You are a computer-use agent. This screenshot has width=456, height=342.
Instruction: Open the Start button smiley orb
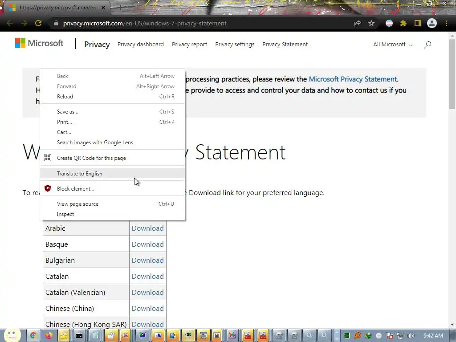click(x=12, y=335)
